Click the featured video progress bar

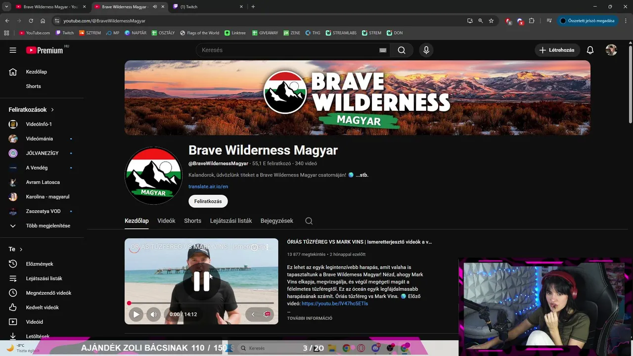point(201,303)
